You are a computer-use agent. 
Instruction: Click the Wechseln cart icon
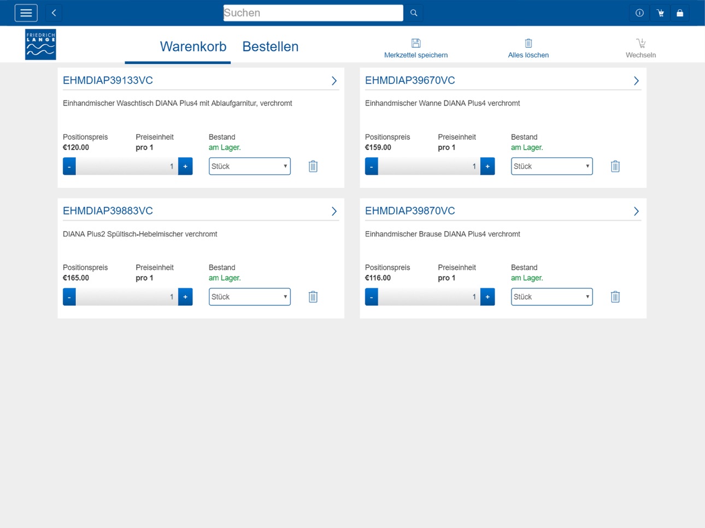coord(641,48)
